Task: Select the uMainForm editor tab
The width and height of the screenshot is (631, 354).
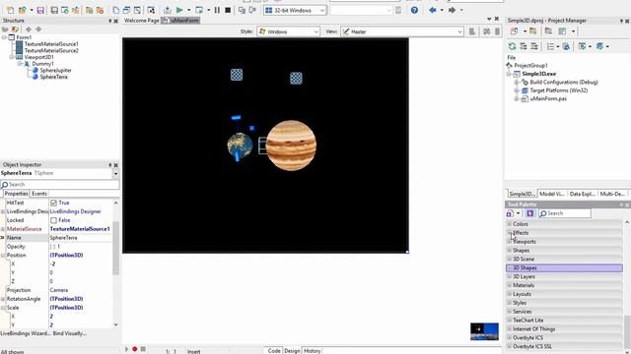Action: [x=181, y=20]
